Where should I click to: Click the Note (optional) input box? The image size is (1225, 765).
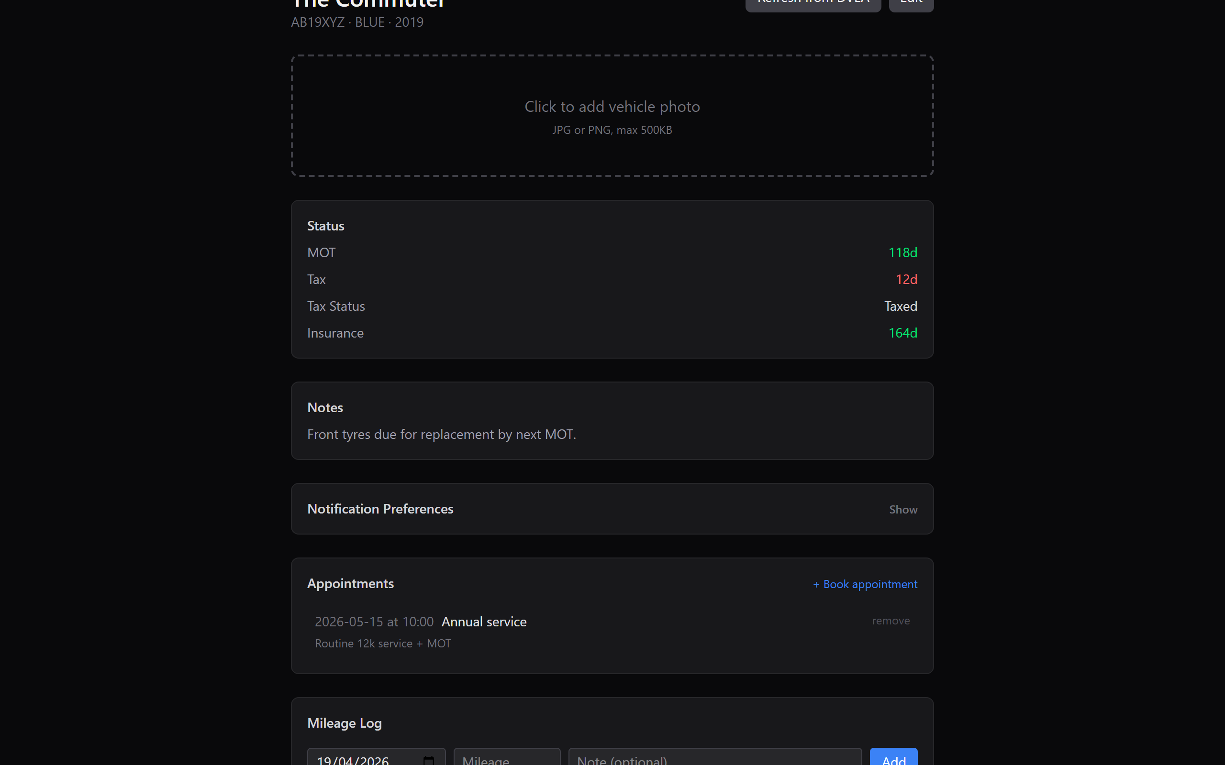(714, 759)
